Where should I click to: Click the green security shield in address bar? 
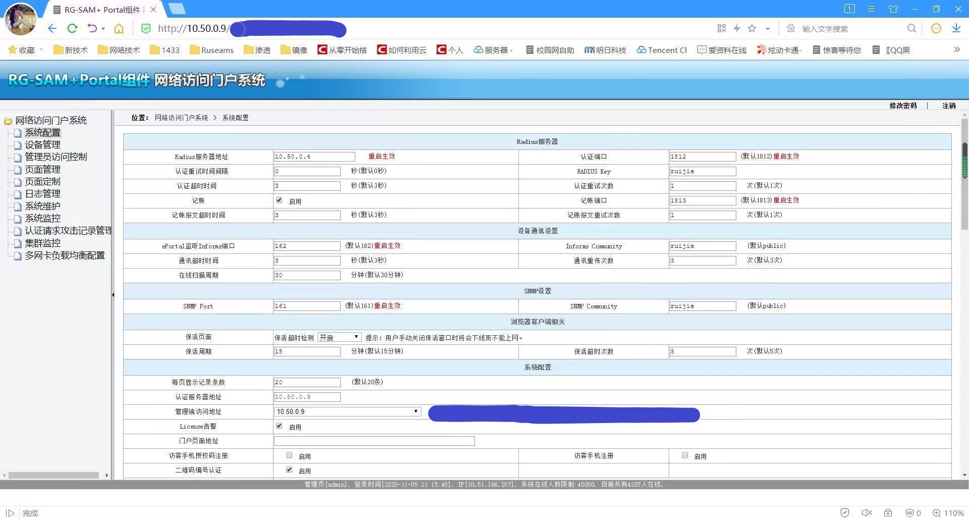tap(146, 28)
